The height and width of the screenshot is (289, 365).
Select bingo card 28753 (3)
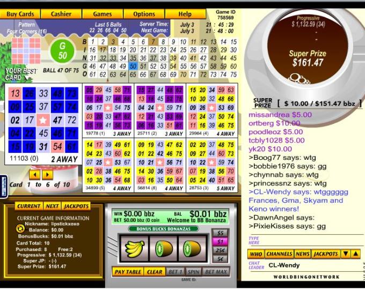pos(211,165)
